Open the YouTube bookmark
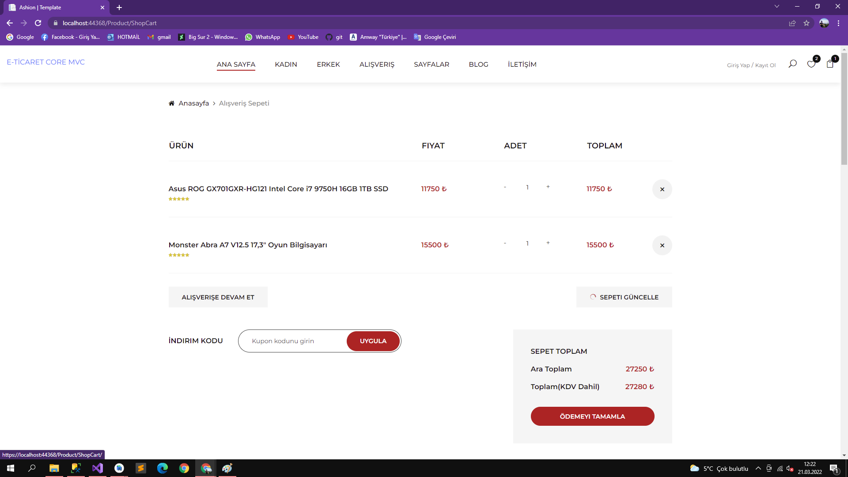Screen dimensions: 848x477 (x=303, y=37)
